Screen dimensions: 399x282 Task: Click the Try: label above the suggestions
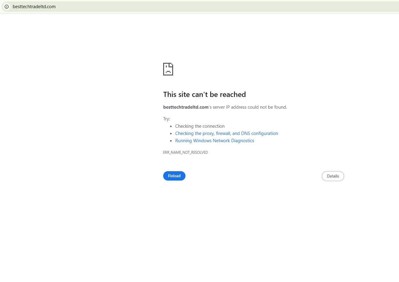click(x=166, y=119)
